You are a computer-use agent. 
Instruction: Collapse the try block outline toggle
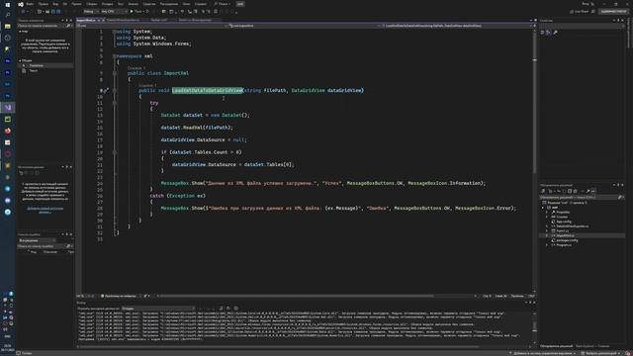(115, 103)
